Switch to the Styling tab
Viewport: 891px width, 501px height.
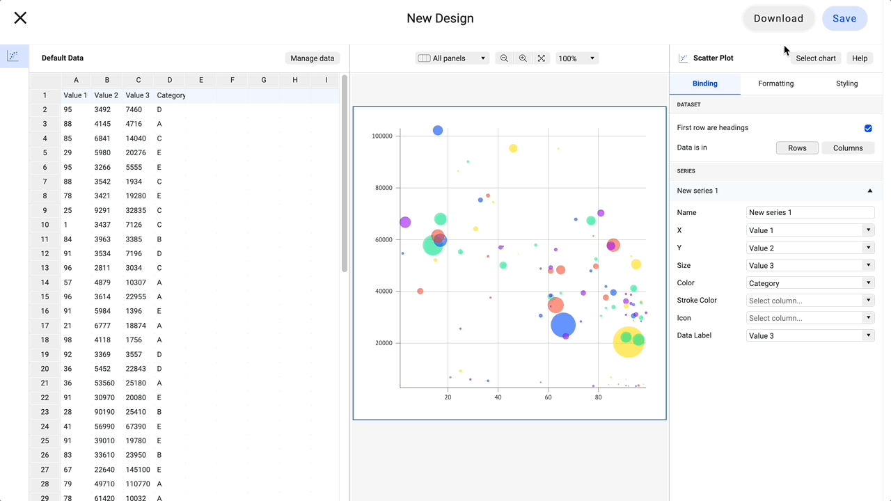(846, 83)
